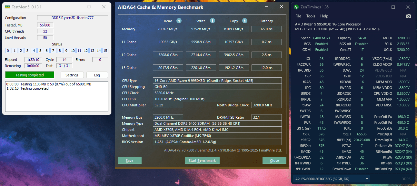The height and width of the screenshot is (186, 417).
Task: Click the Read info icon in AIDA64
Action: (179, 21)
